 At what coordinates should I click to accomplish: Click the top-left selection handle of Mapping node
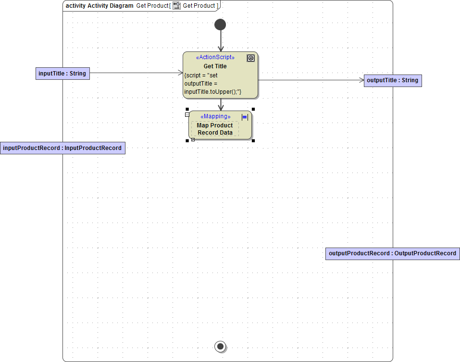click(x=186, y=110)
